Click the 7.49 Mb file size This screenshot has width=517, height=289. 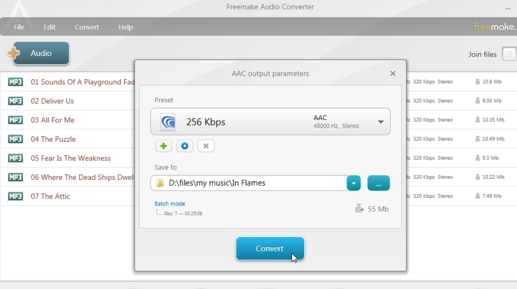(492, 196)
